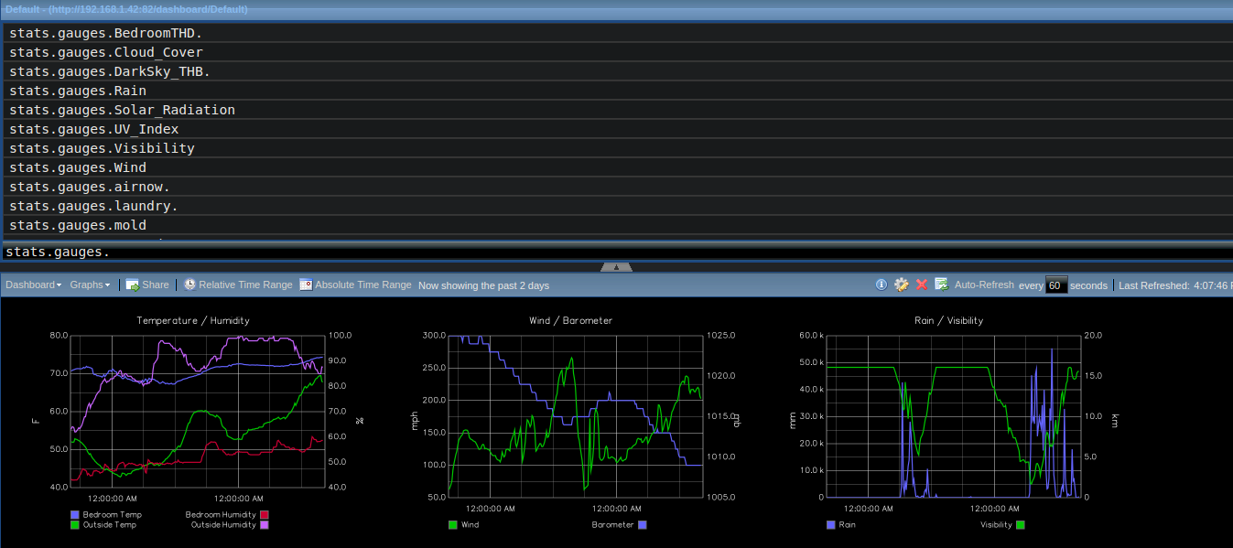Open dashboard settings via the gear icon
This screenshot has width=1233, height=548.
(x=901, y=285)
